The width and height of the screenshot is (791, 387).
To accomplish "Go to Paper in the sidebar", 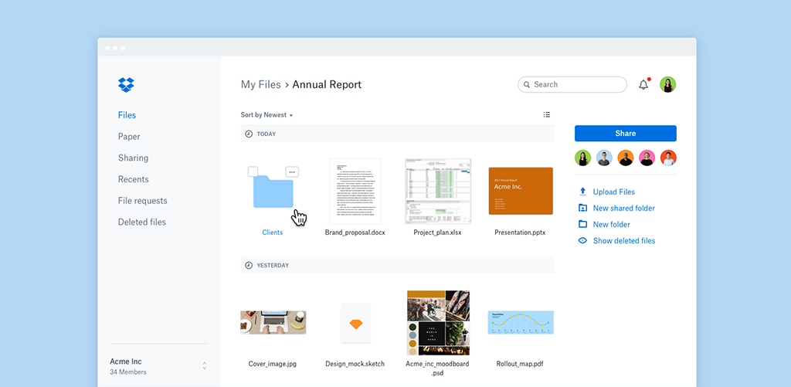I will pos(129,137).
